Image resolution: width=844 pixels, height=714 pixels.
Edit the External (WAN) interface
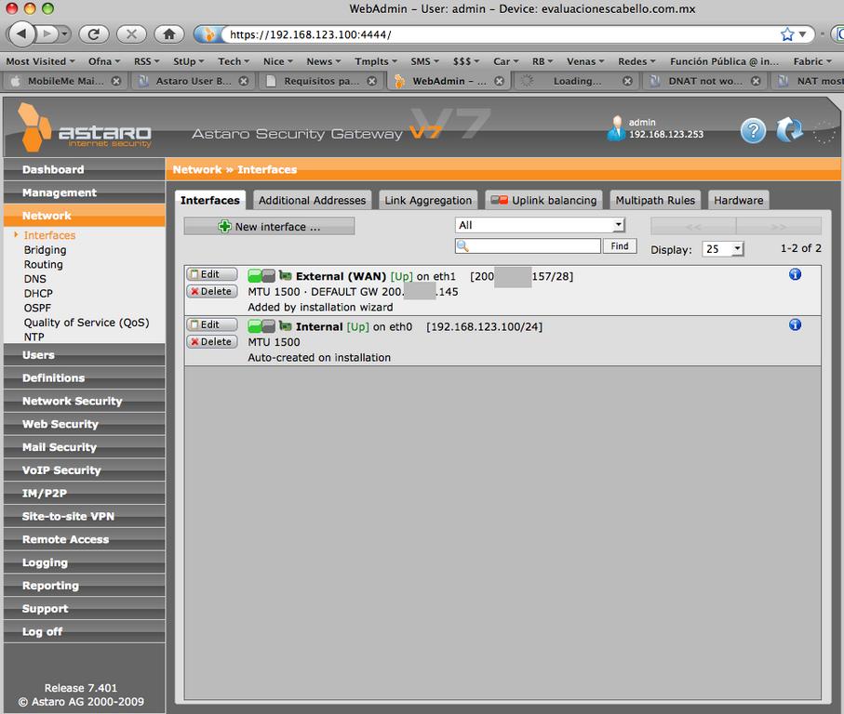pyautogui.click(x=212, y=274)
